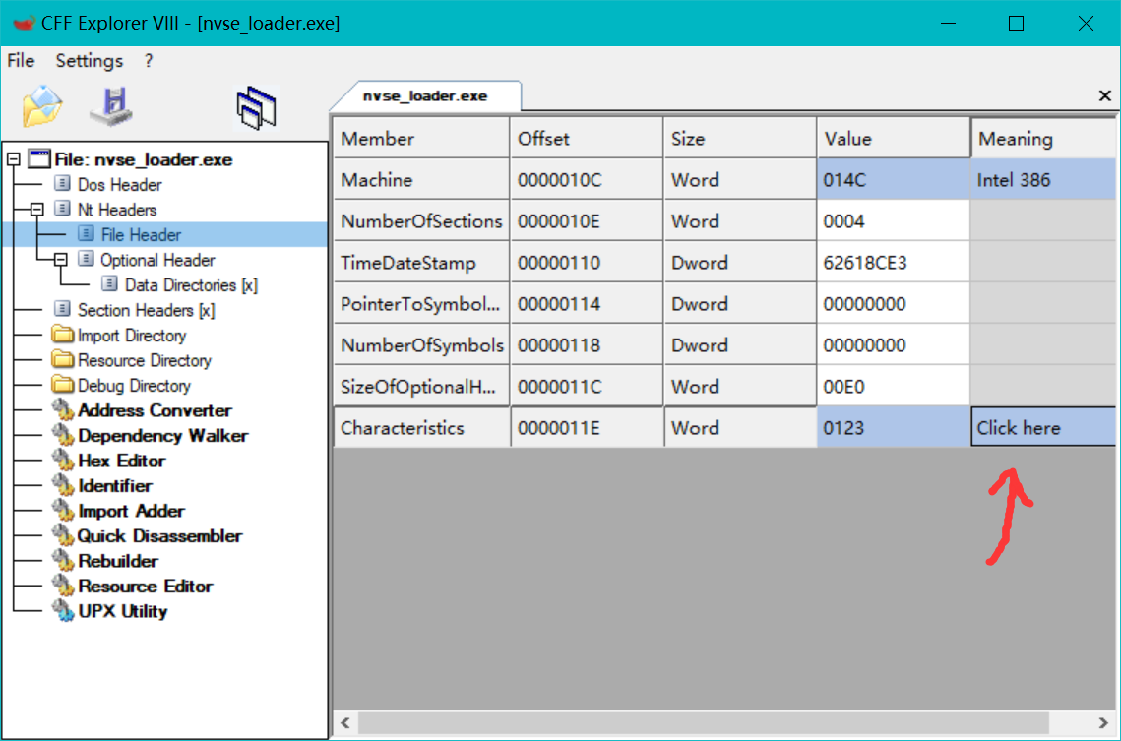Image resolution: width=1121 pixels, height=741 pixels.
Task: Click the offset cell 00000114
Action: pyautogui.click(x=587, y=304)
